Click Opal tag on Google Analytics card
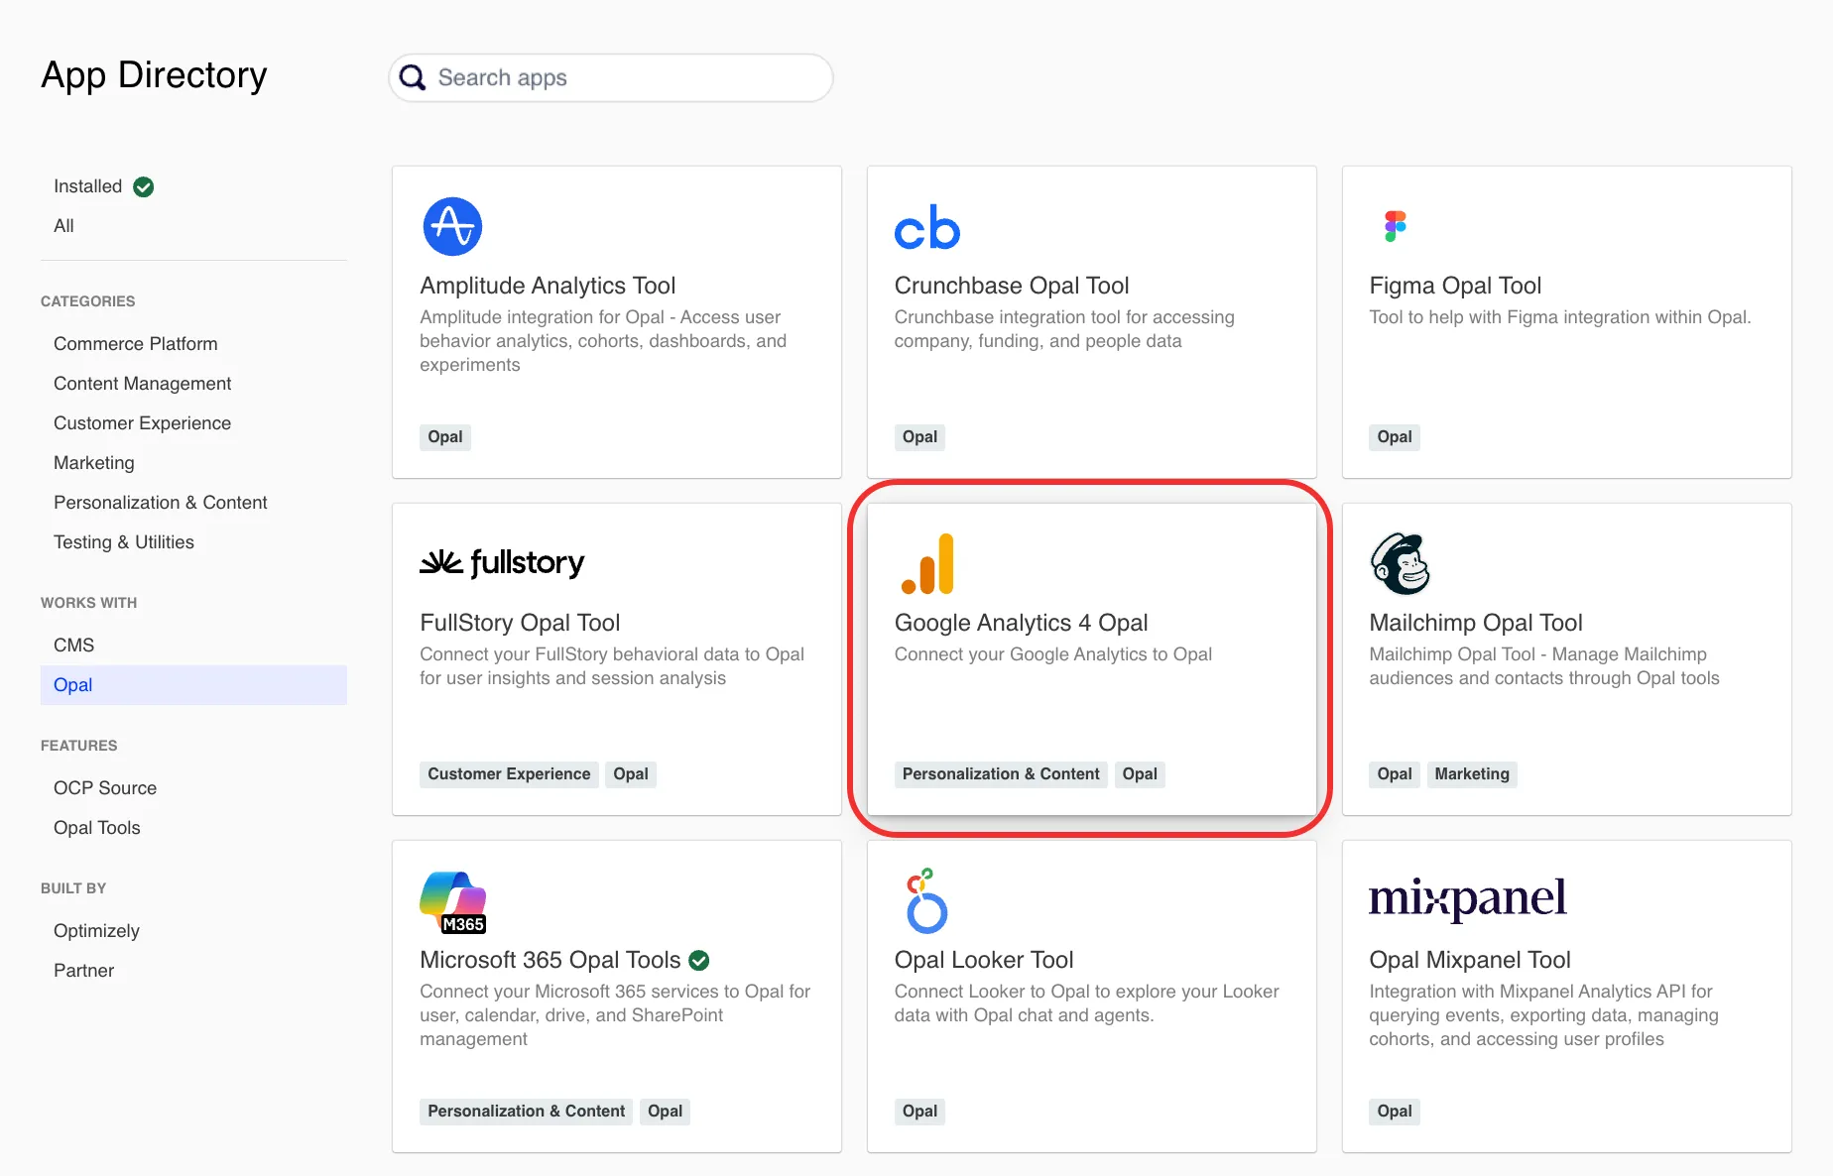 (x=1140, y=774)
